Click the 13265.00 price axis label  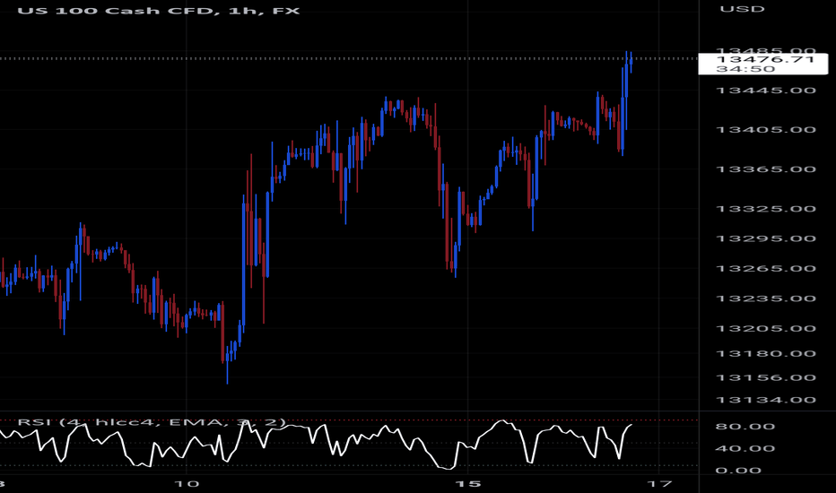766,269
